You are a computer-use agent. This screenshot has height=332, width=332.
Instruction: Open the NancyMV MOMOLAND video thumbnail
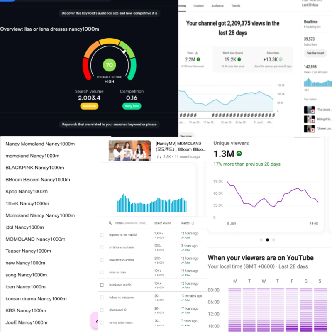(x=130, y=150)
